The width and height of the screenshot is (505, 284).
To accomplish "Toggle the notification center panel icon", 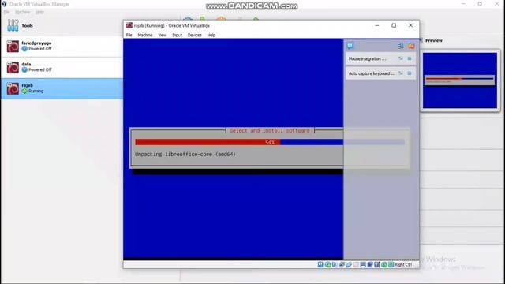I will point(350,46).
